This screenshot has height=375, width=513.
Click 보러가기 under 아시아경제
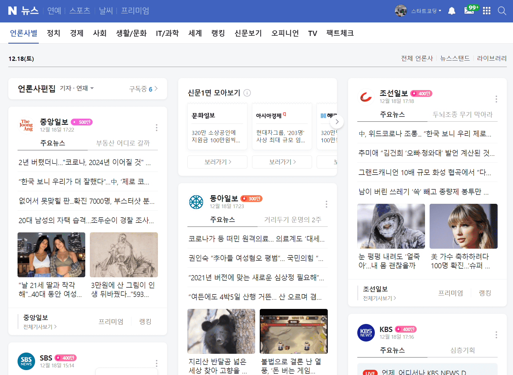point(282,162)
